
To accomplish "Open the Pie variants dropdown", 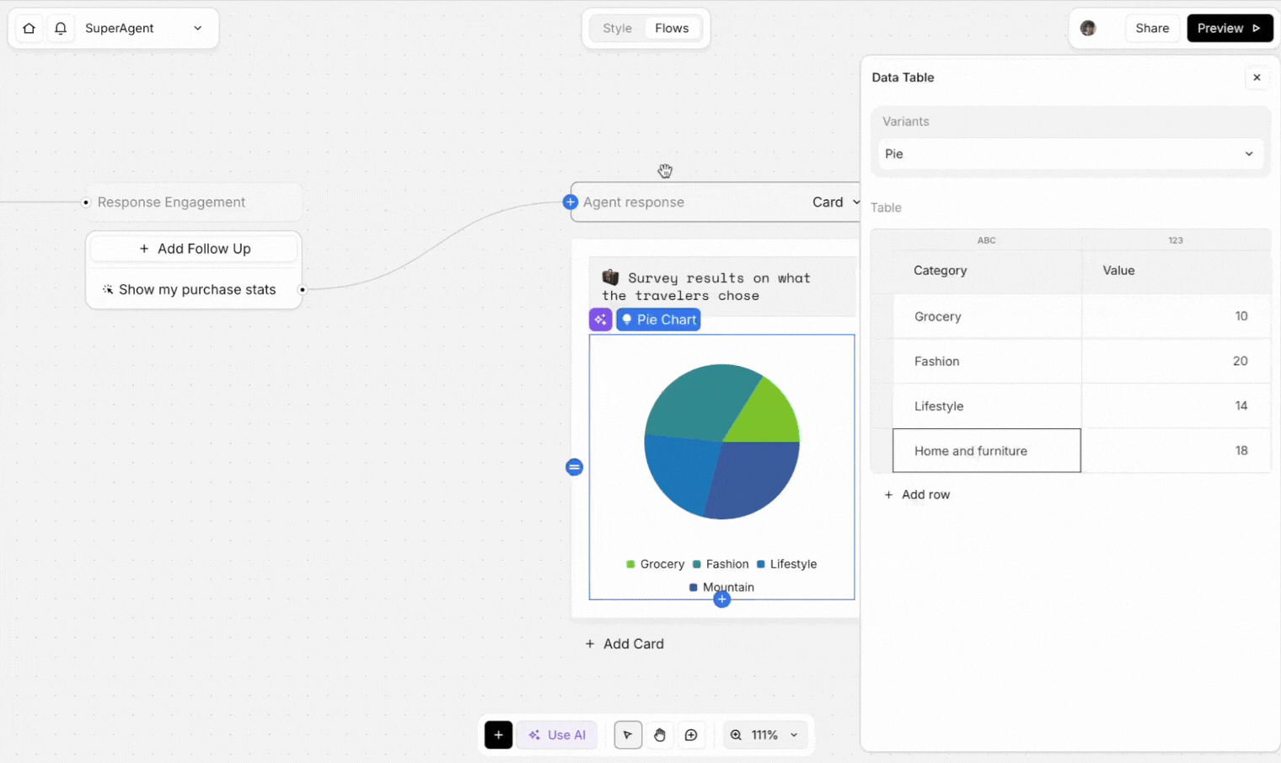I will pos(1069,154).
